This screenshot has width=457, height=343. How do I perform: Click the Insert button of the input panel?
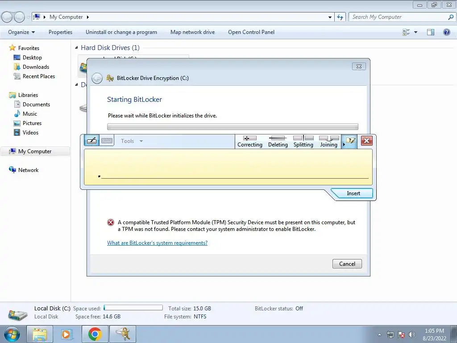pyautogui.click(x=353, y=193)
